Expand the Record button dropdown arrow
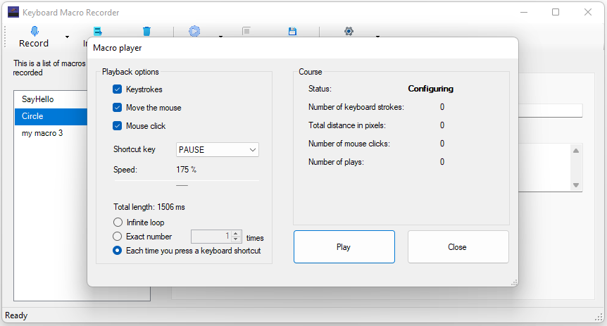The height and width of the screenshot is (326, 607). point(68,37)
